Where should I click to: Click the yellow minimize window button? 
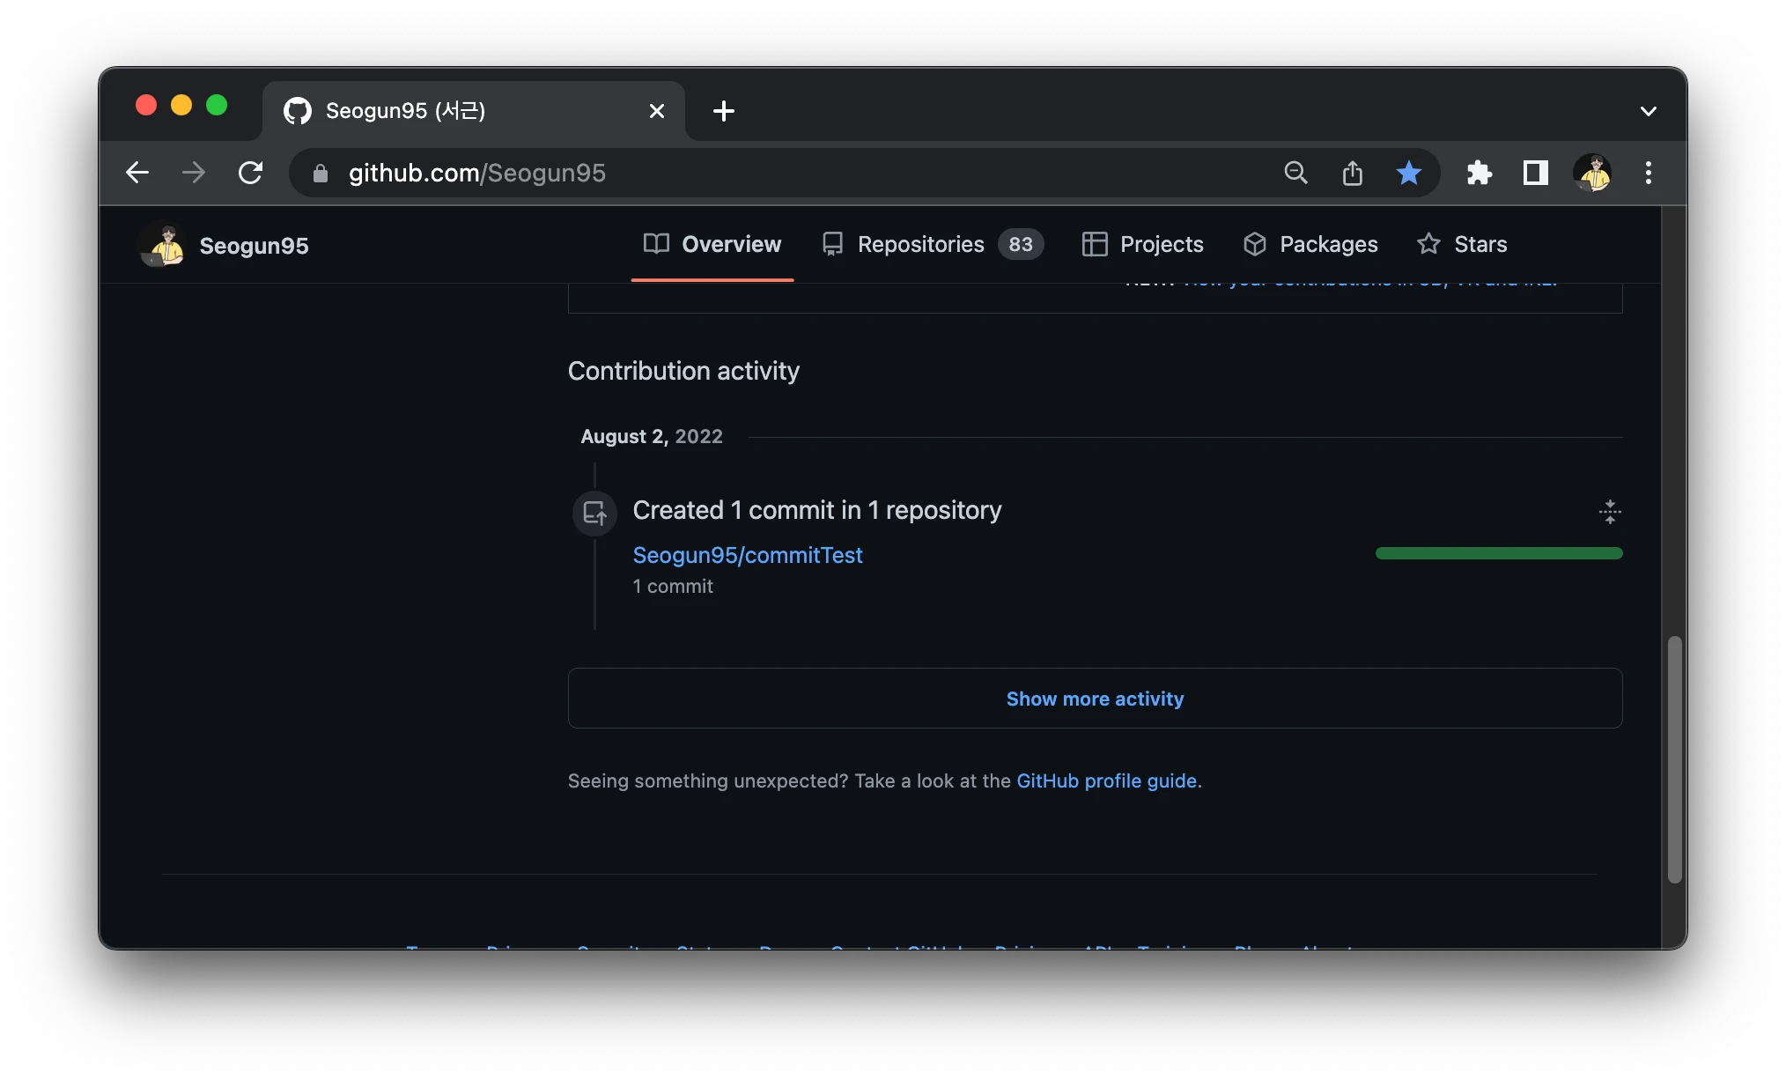coord(181,106)
